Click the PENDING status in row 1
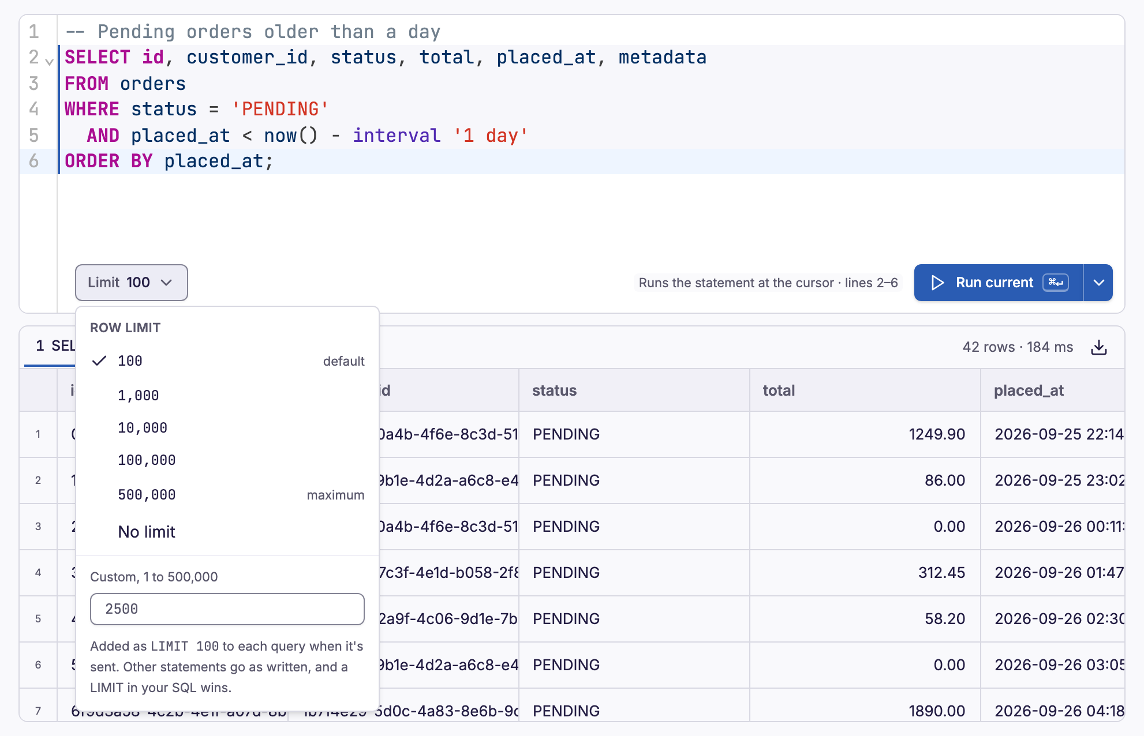The image size is (1144, 736). point(634,434)
